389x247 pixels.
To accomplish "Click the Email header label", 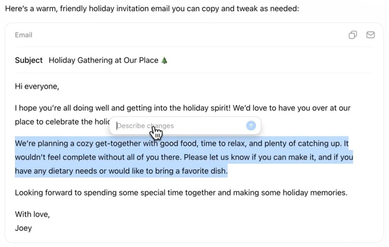I will point(24,35).
